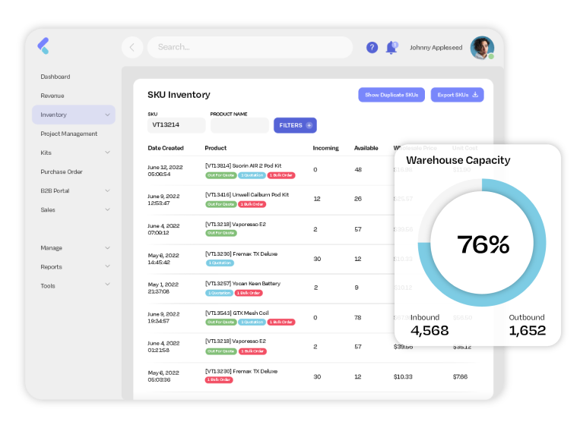Click Out For Quote tag on GTX Mesh Coil
The height and width of the screenshot is (428, 580).
[221, 322]
